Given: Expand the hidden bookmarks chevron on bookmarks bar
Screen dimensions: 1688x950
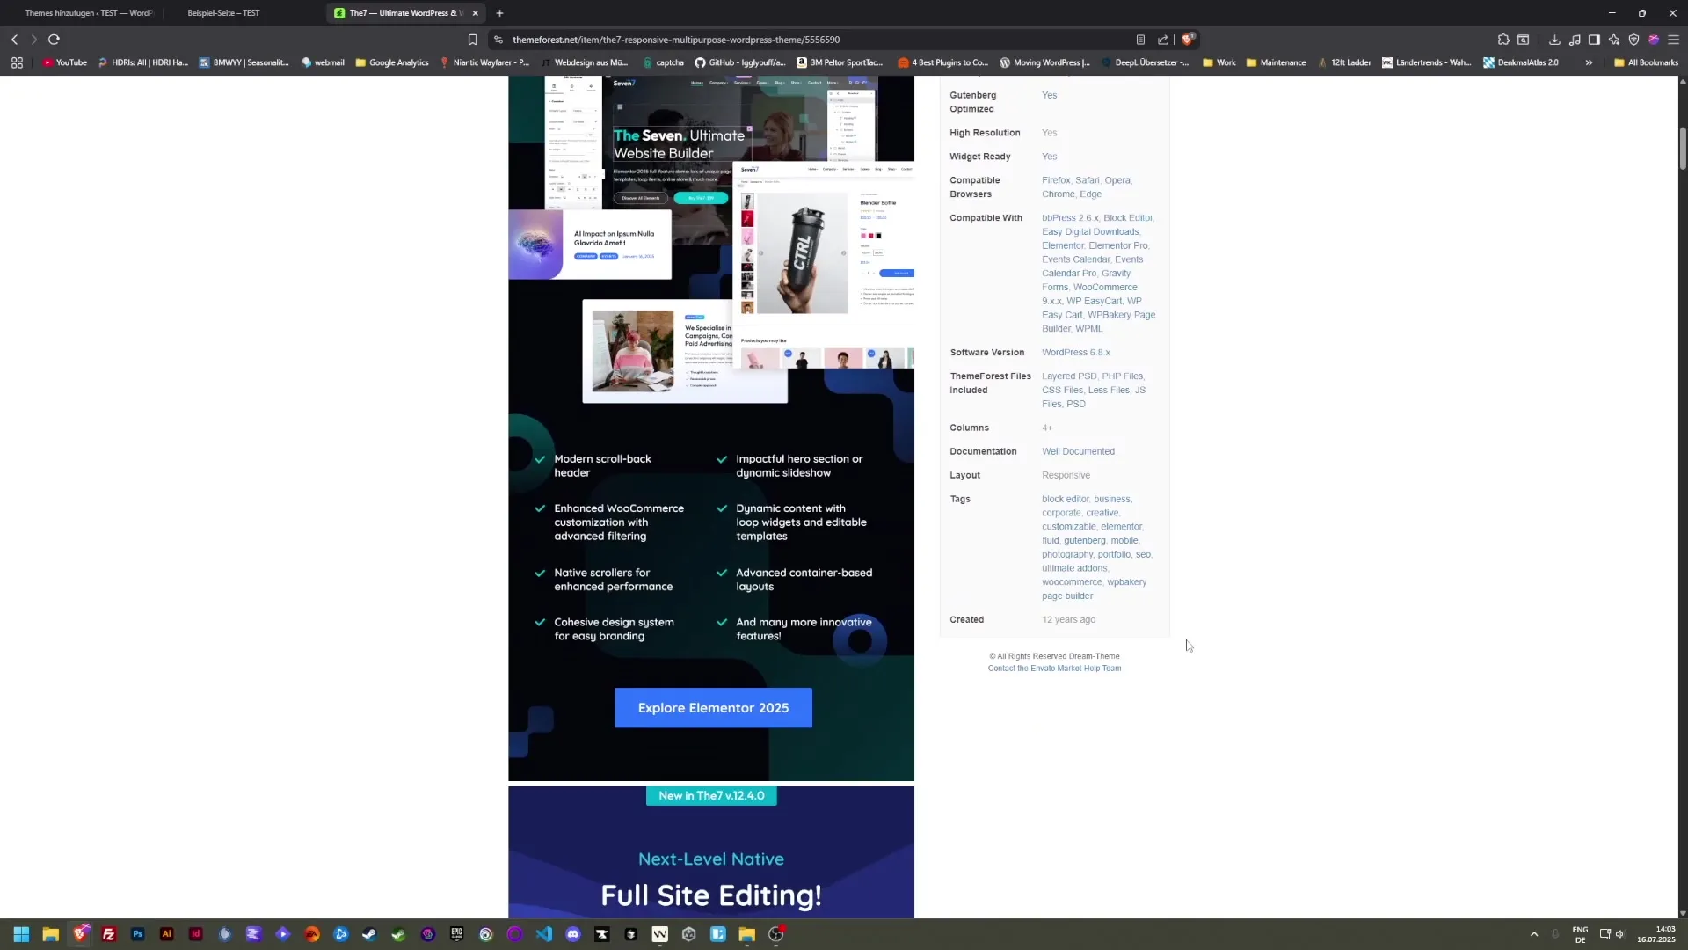Looking at the screenshot, I should click(x=1589, y=62).
